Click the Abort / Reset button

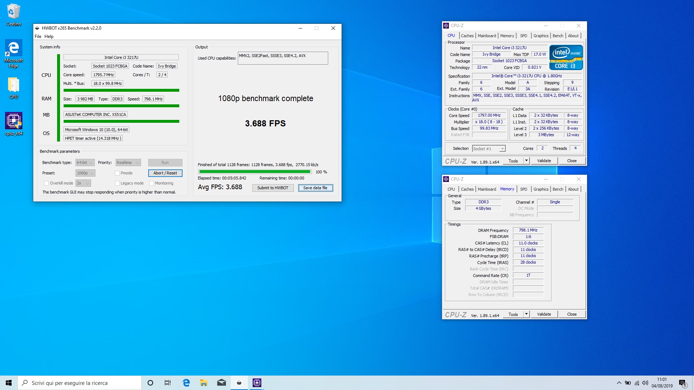[x=165, y=173]
